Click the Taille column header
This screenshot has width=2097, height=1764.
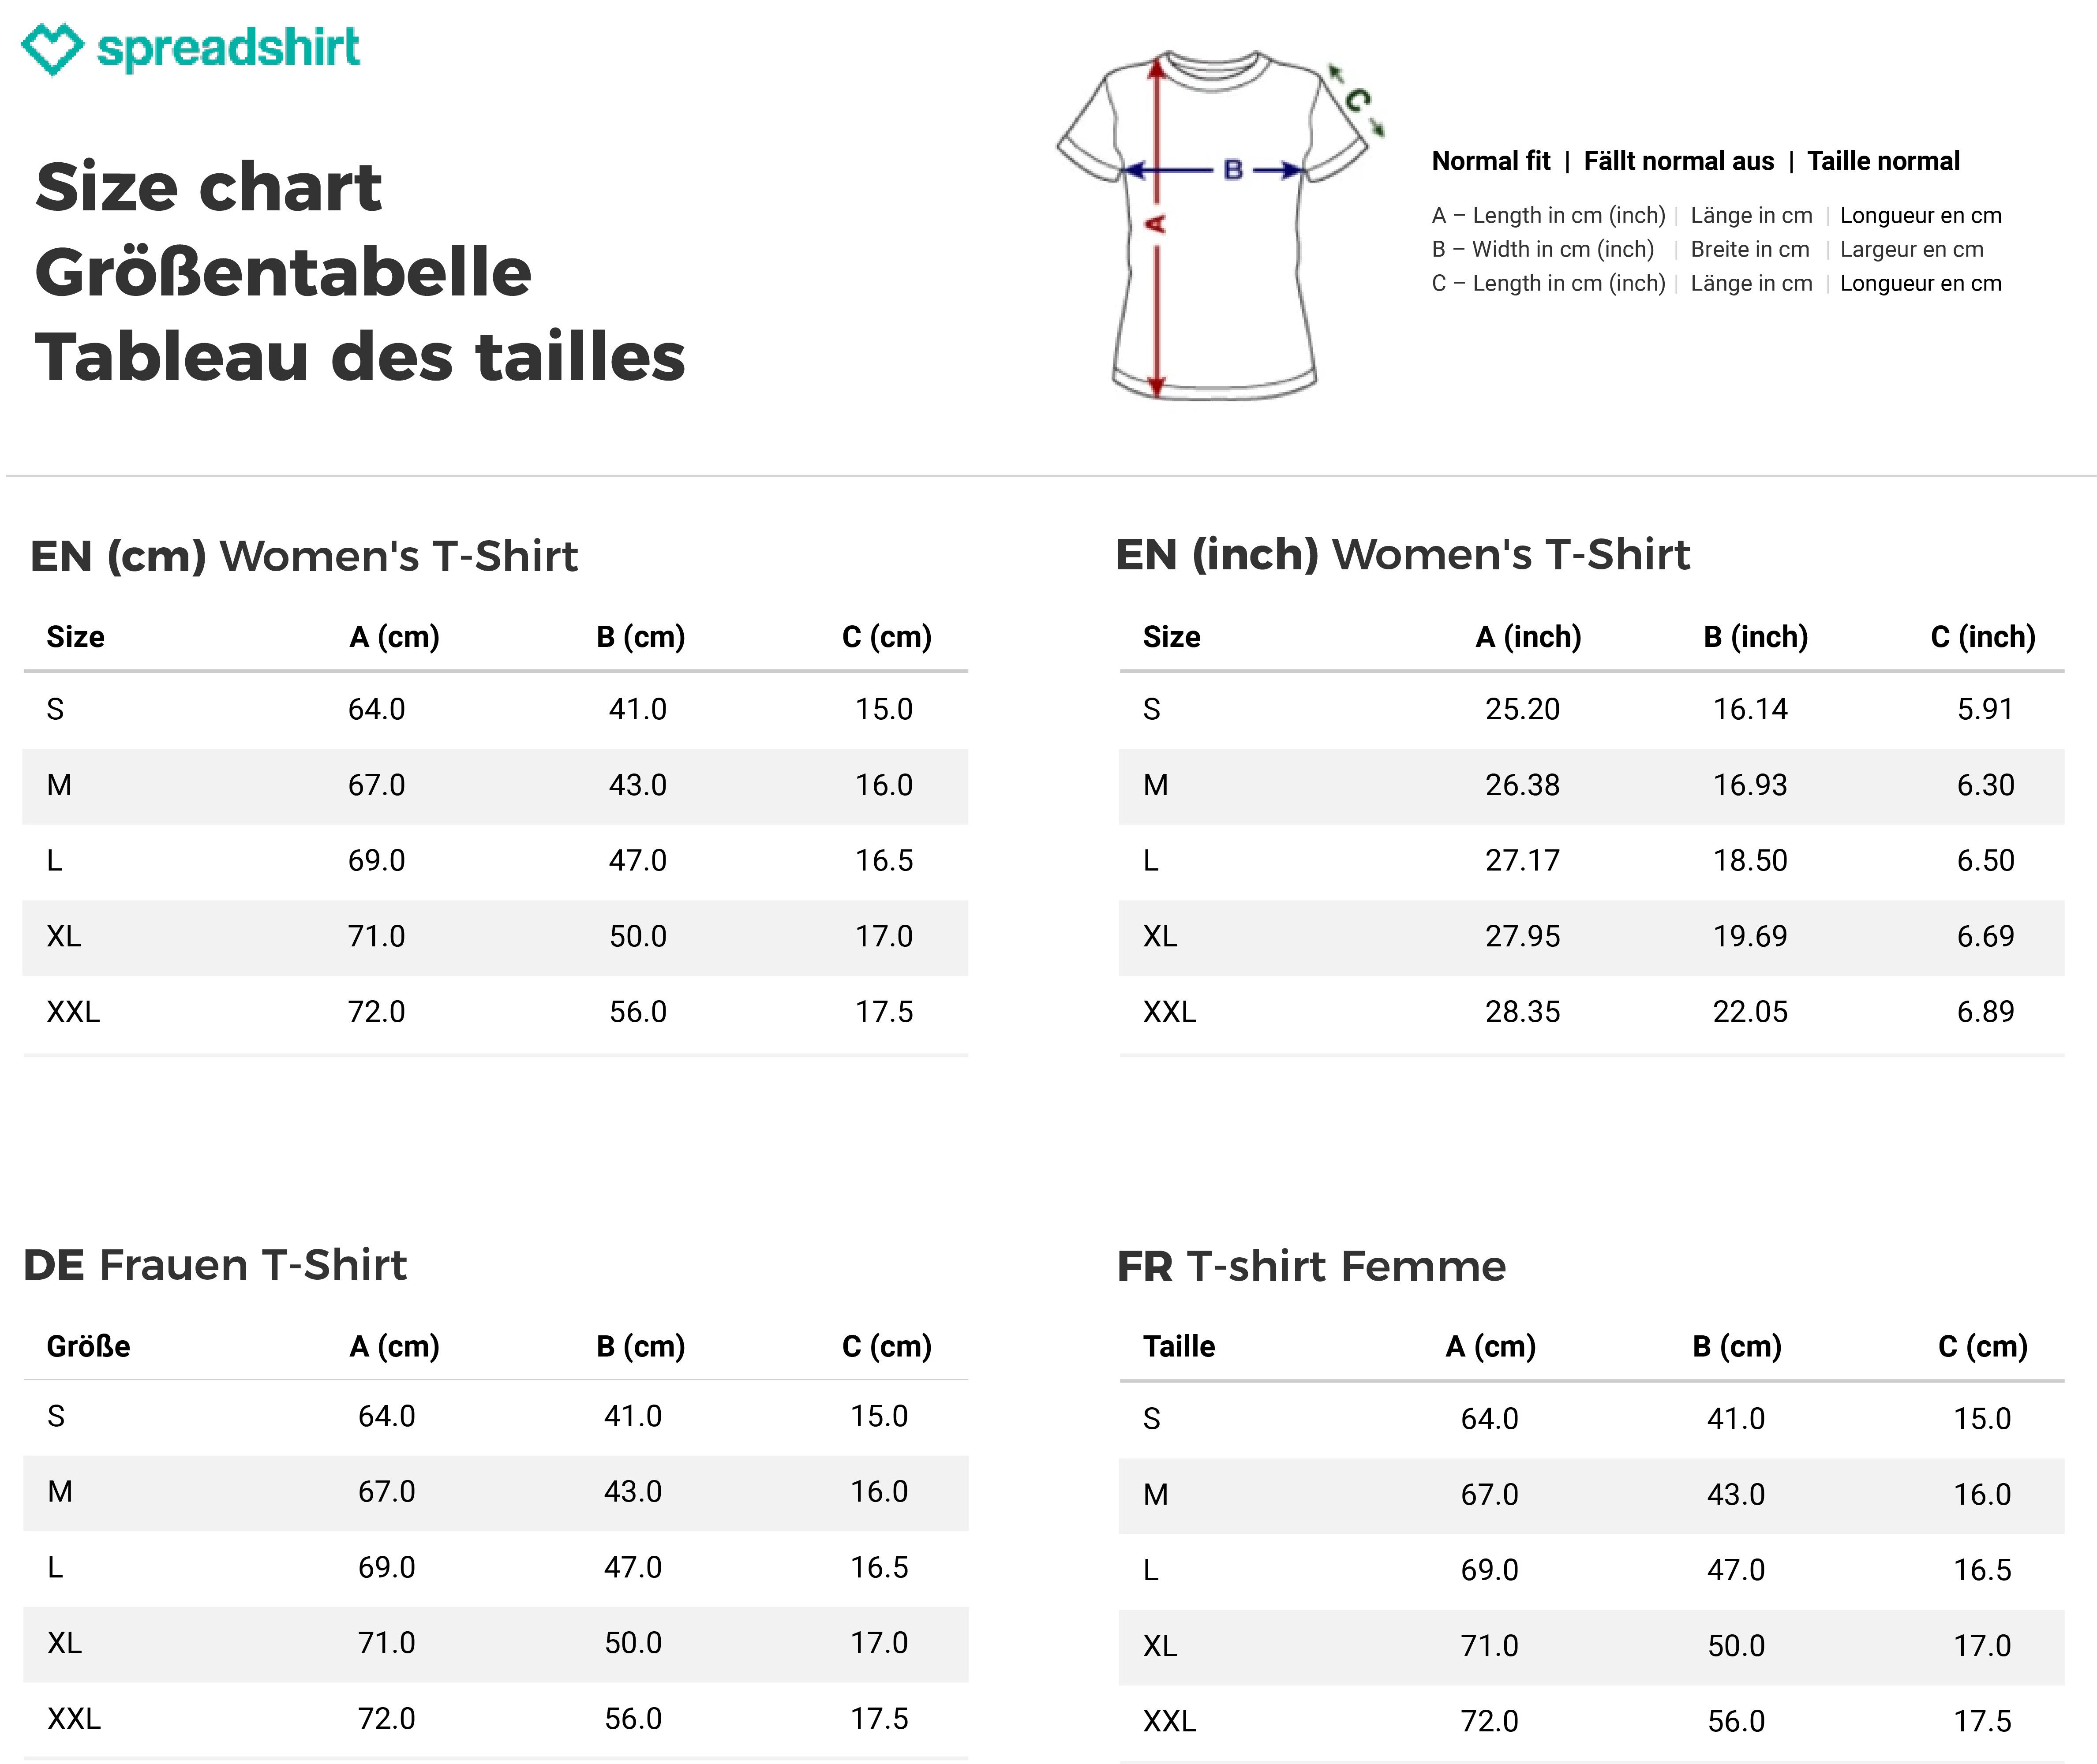(x=1179, y=1346)
